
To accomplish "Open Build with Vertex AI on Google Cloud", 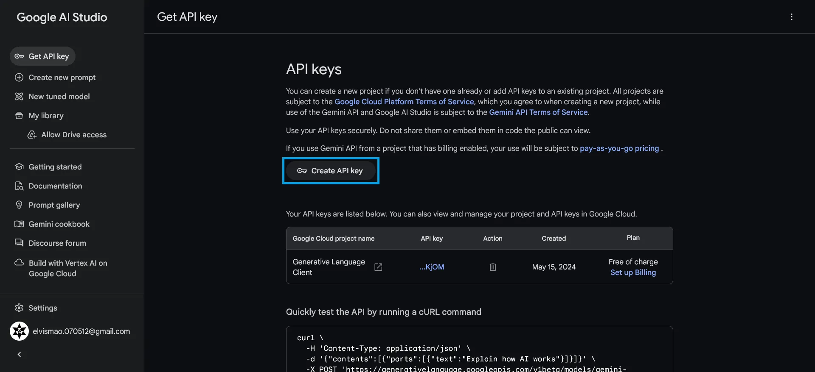I will [68, 268].
